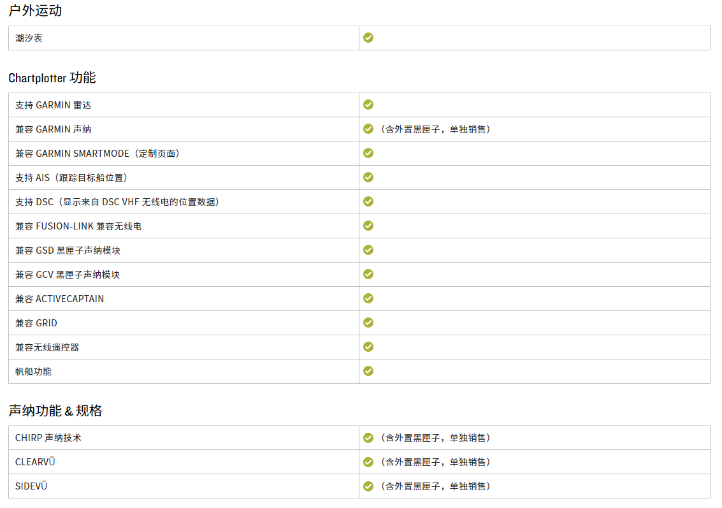Screen dimensions: 722x508
Task: Select the SIDEVÜ label
Action: click(31, 486)
